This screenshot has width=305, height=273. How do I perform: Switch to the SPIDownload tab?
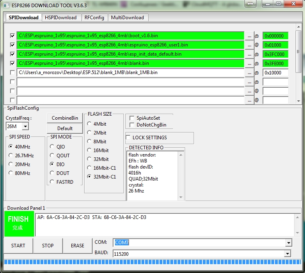24,18
